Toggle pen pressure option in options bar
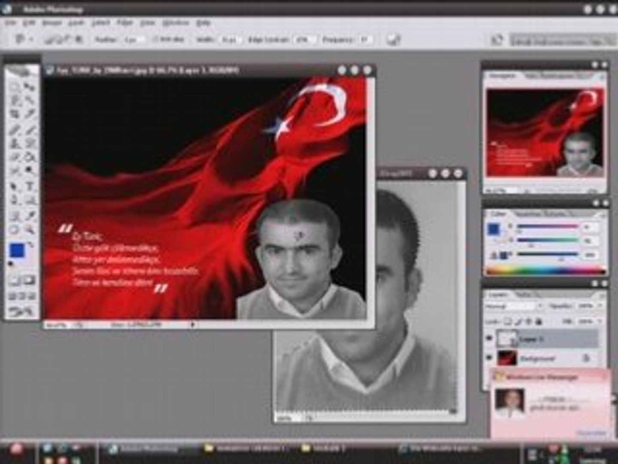 [x=393, y=40]
